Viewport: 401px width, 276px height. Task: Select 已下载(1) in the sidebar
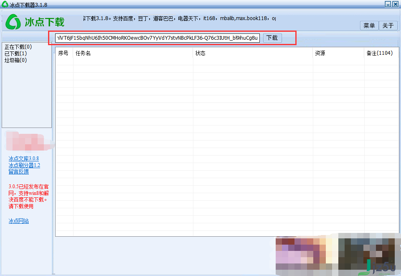tap(15, 54)
